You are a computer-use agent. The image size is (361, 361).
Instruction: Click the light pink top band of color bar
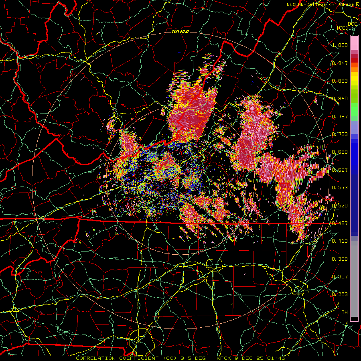coord(354,43)
